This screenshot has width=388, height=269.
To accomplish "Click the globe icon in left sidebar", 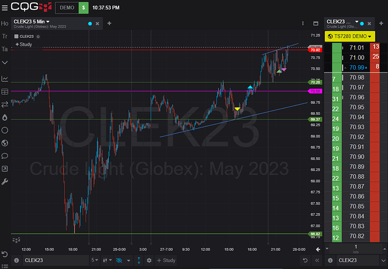I will tap(5, 143).
